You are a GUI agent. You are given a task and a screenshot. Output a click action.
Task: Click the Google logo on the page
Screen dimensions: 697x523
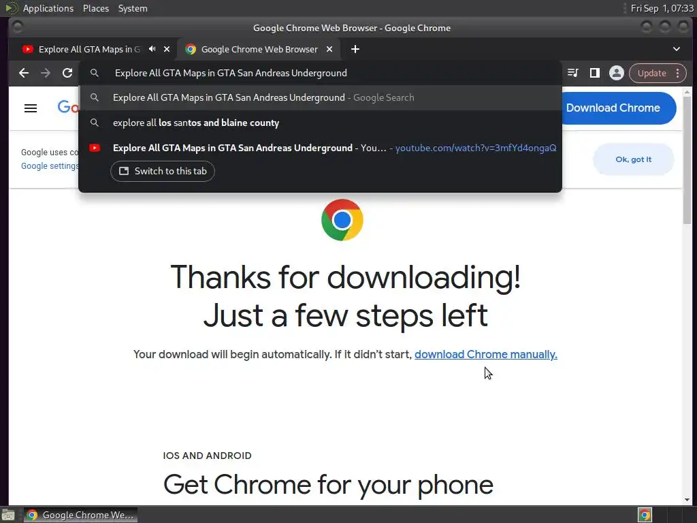coord(68,107)
